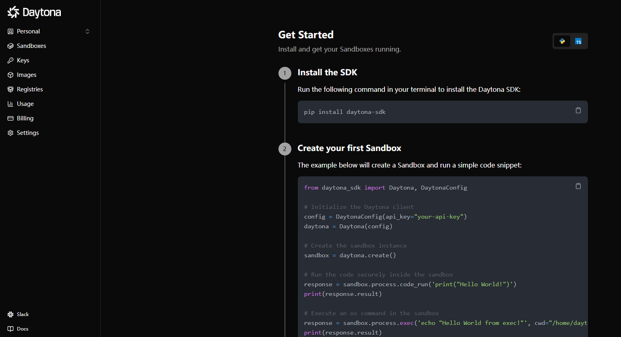Click the 'sandbox = daytona.create()' line
The height and width of the screenshot is (337, 621).
350,255
